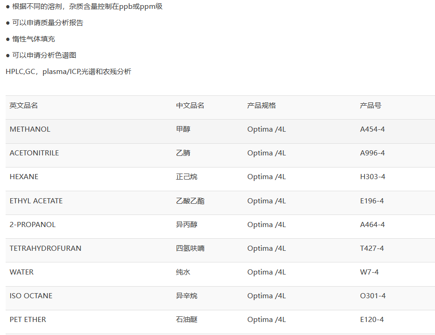Click the METHANOL cell
Image resolution: width=435 pixels, height=335 pixels.
30,129
